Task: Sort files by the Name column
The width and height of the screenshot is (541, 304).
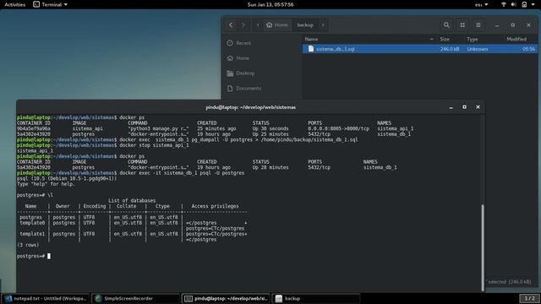Action: click(369, 40)
